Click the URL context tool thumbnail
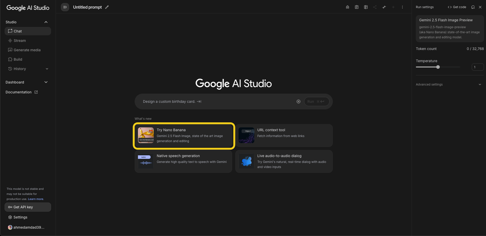The image size is (486, 236). point(246,135)
